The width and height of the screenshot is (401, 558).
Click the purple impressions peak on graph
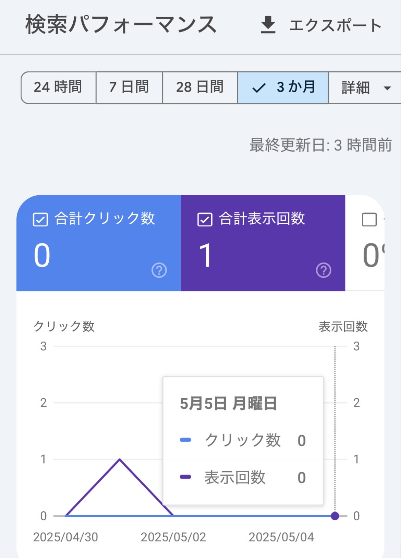point(120,459)
